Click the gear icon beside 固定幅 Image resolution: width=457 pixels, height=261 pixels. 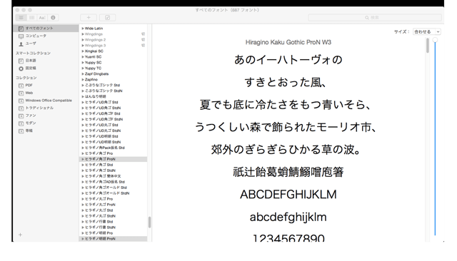[21, 68]
